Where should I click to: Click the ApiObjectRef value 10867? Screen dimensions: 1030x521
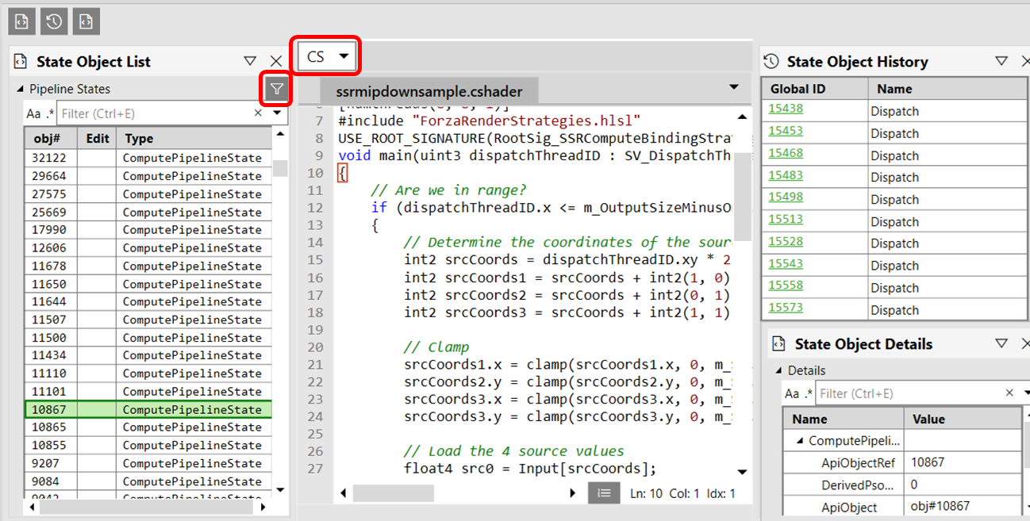[928, 462]
